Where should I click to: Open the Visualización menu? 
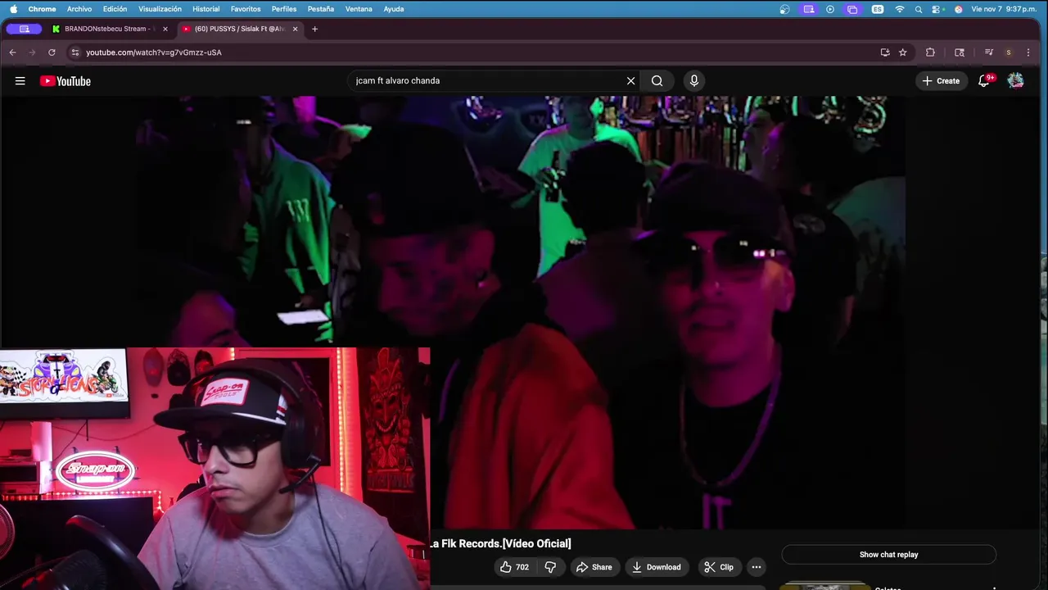(x=160, y=9)
